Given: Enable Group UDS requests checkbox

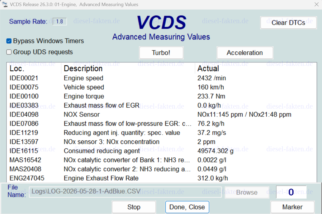Looking at the screenshot, I should [9, 52].
